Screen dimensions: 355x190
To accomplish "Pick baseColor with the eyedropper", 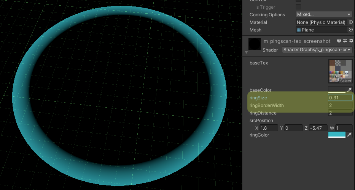I will [x=350, y=90].
